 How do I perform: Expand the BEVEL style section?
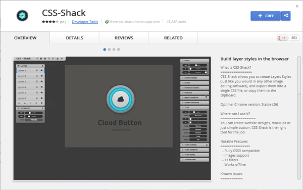point(194,83)
